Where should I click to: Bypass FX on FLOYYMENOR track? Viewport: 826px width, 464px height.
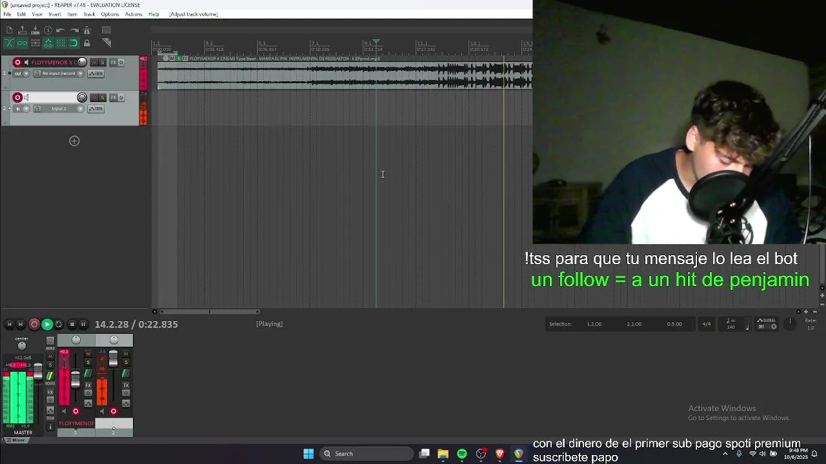pyautogui.click(x=121, y=63)
